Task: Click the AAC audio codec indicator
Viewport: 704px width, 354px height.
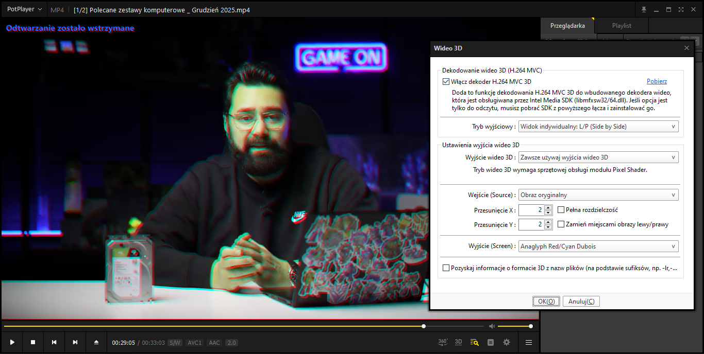Action: tap(214, 343)
